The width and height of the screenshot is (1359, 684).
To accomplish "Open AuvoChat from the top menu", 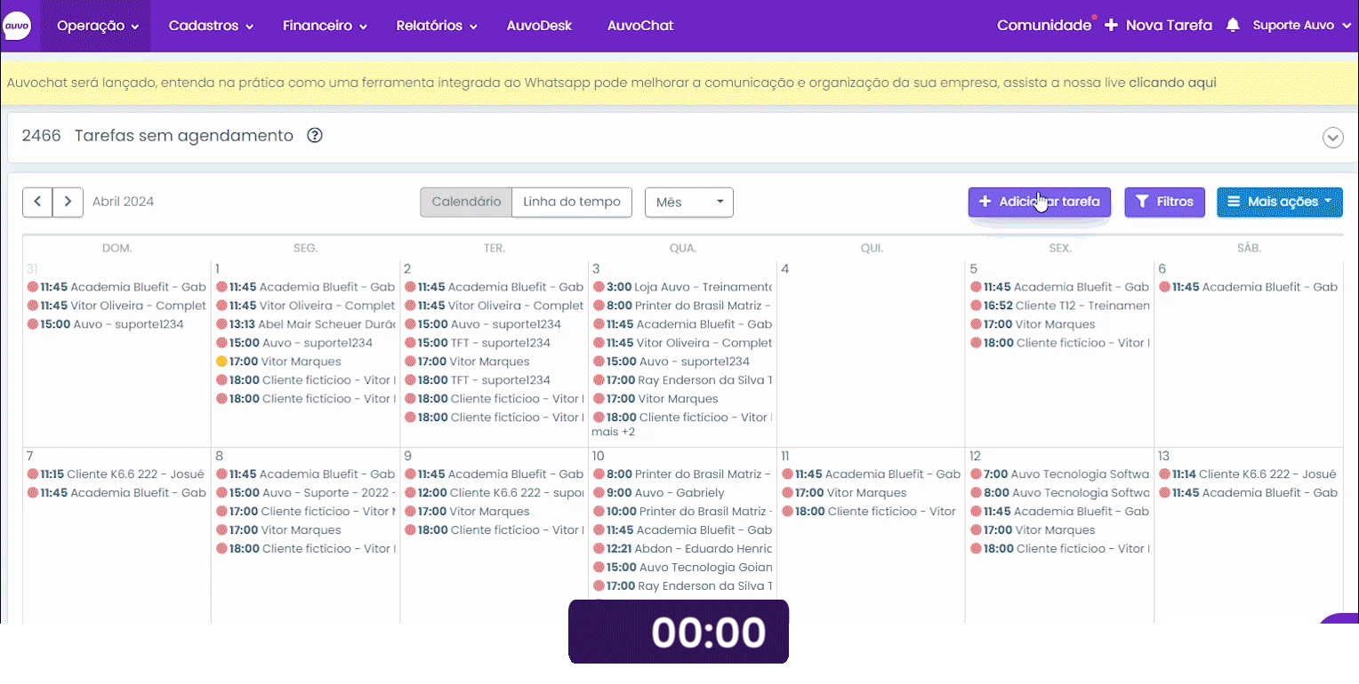I will click(x=640, y=26).
